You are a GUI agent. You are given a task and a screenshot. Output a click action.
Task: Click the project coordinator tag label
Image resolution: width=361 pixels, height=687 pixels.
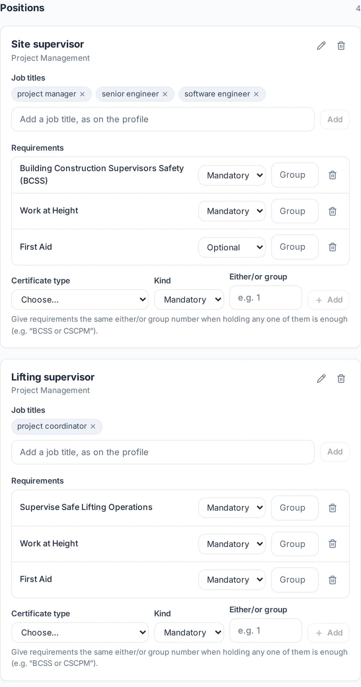(x=52, y=426)
